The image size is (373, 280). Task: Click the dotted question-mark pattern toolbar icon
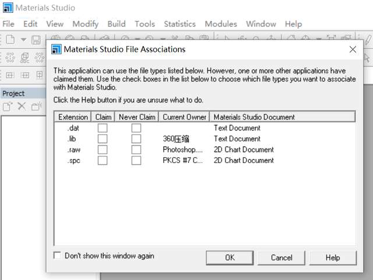tap(40, 58)
